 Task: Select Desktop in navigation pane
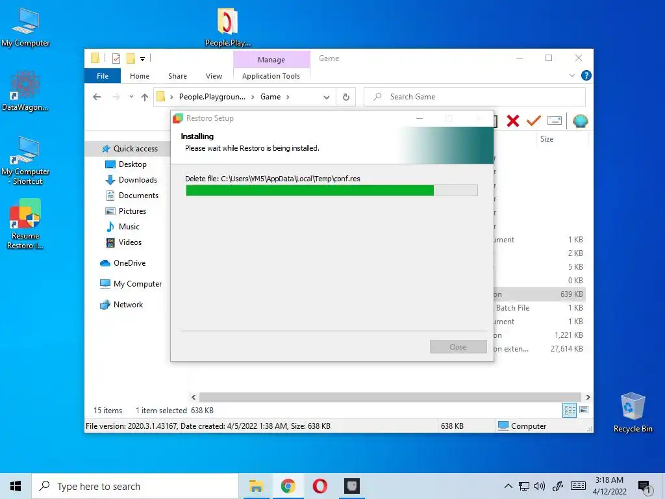[125, 164]
